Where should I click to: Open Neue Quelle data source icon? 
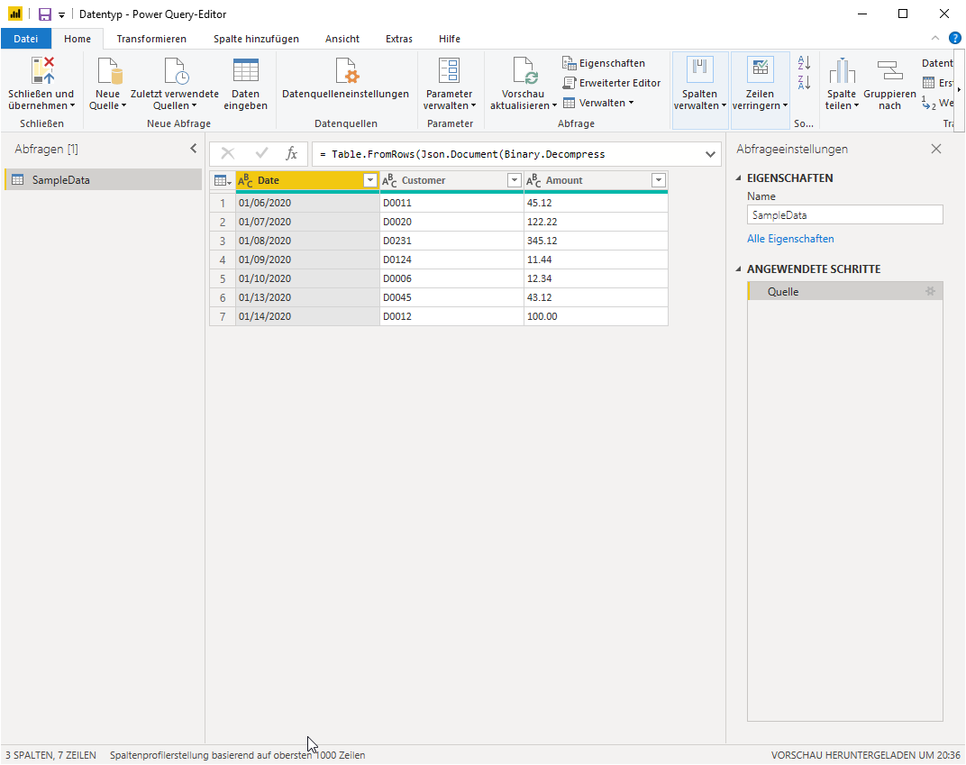coord(110,70)
